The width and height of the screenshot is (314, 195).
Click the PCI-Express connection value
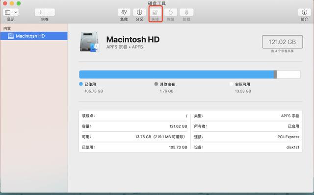click(288, 137)
